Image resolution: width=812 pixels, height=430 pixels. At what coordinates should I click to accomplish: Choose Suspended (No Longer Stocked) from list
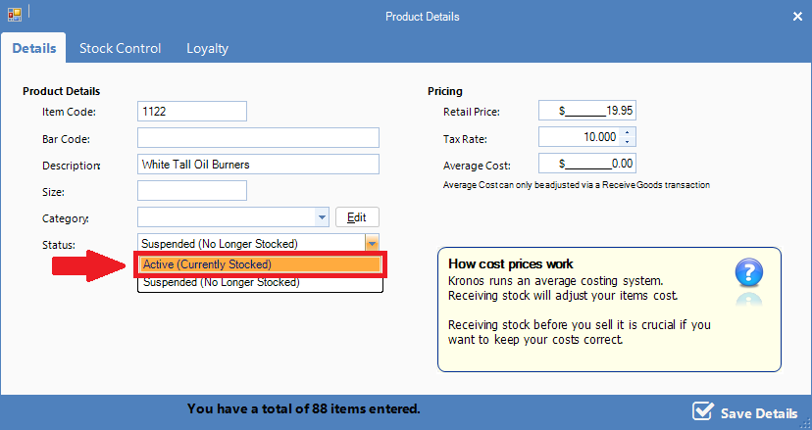[259, 283]
